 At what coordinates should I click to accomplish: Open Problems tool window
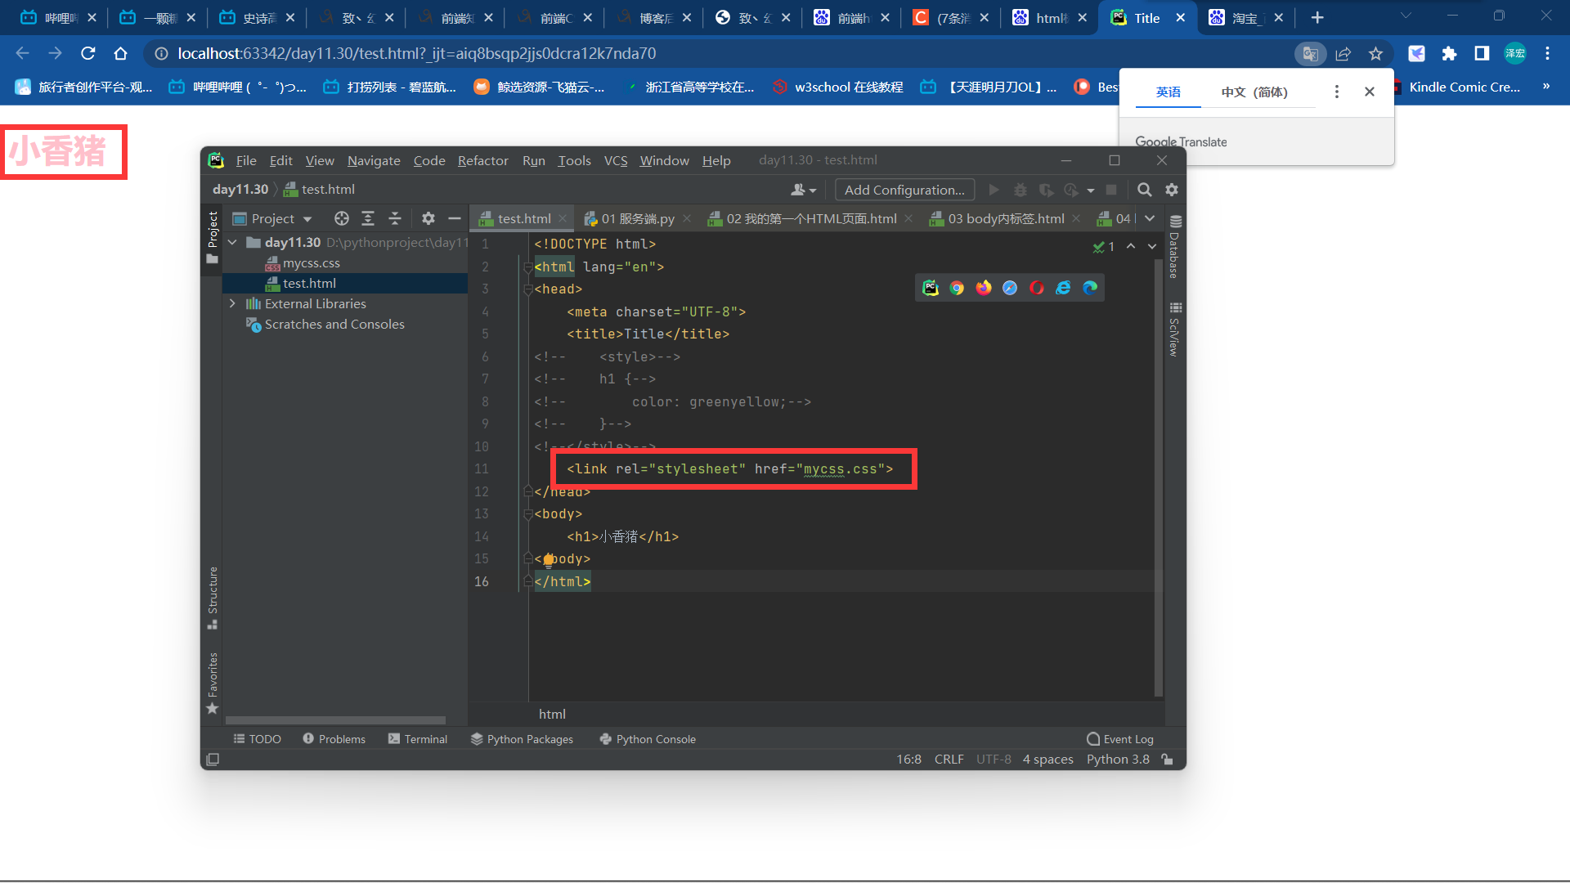pos(334,739)
